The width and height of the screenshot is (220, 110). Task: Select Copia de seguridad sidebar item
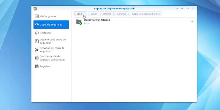coord(51,24)
